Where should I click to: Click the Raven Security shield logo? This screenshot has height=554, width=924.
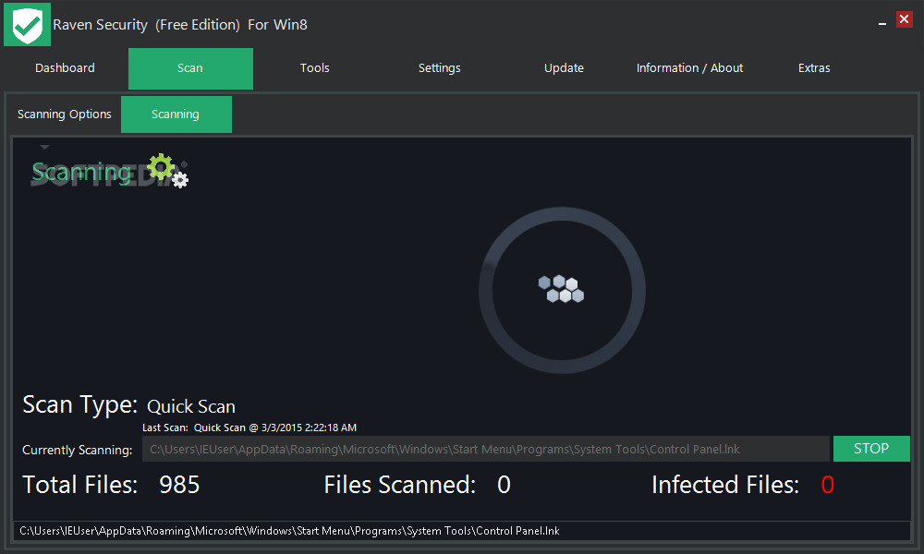pos(27,24)
